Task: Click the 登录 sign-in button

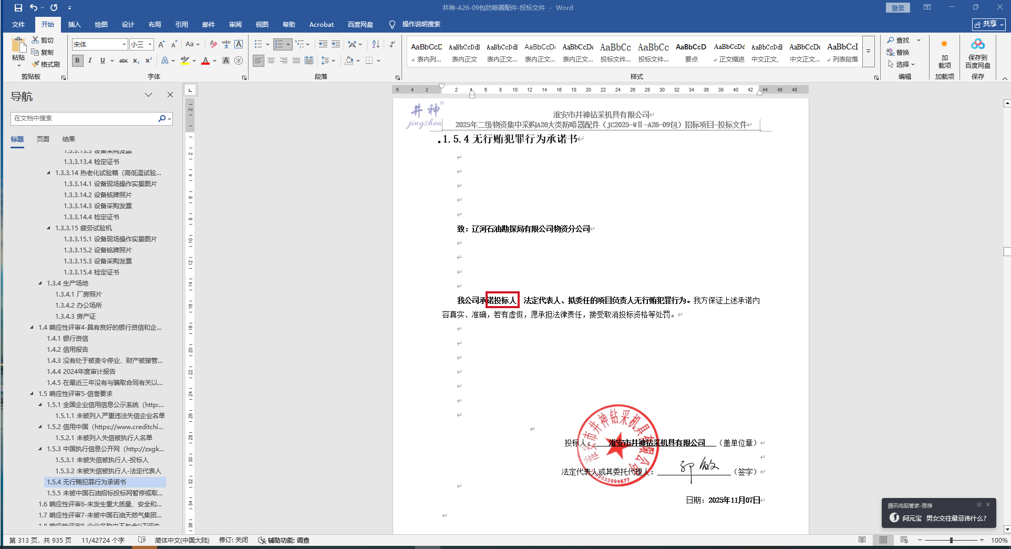Action: point(897,8)
